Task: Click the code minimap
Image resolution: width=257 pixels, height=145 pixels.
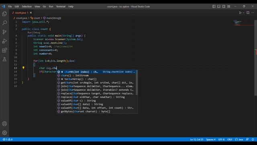Action: tap(237, 23)
